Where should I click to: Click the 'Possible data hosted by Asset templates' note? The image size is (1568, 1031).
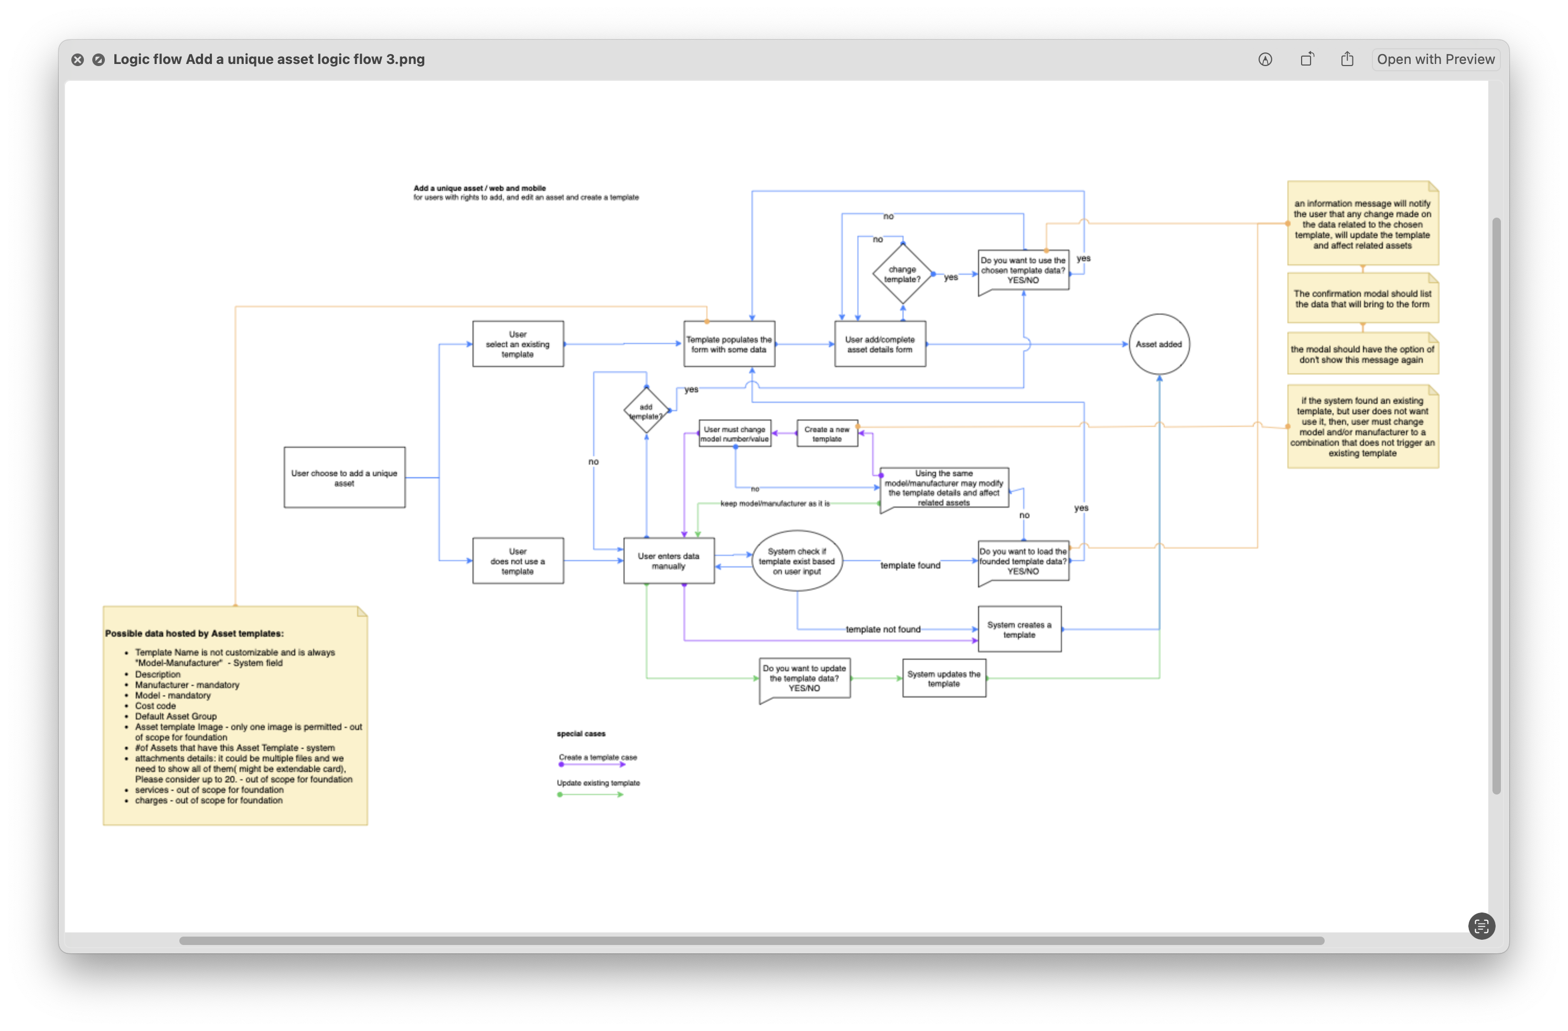click(x=235, y=715)
